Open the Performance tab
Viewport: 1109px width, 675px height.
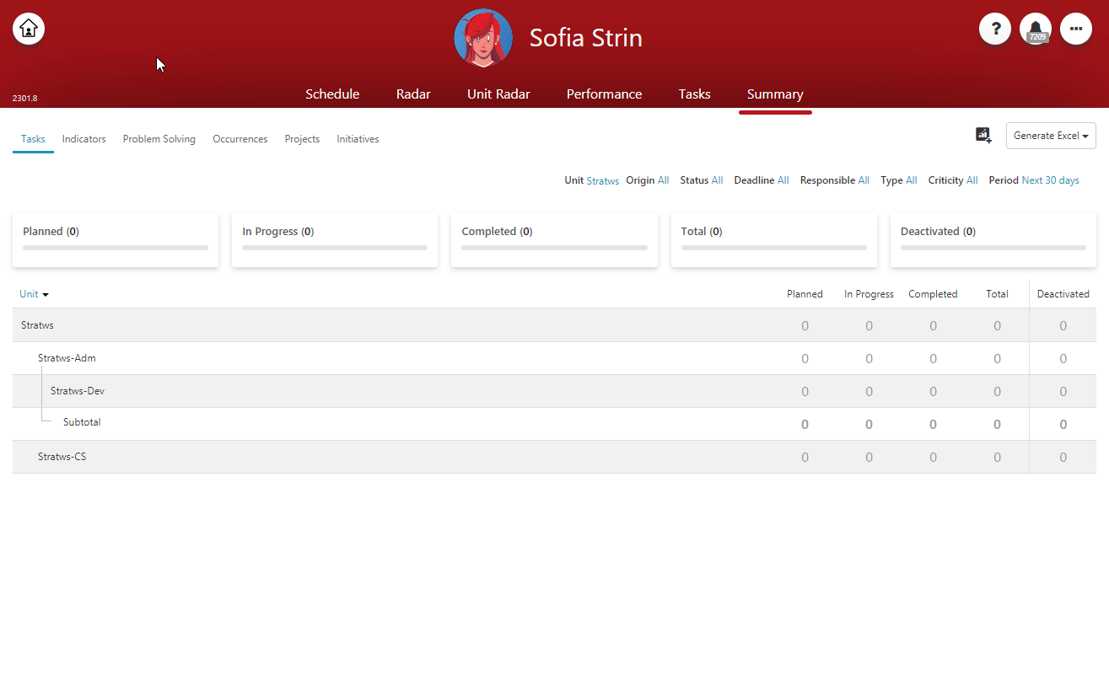pos(604,94)
